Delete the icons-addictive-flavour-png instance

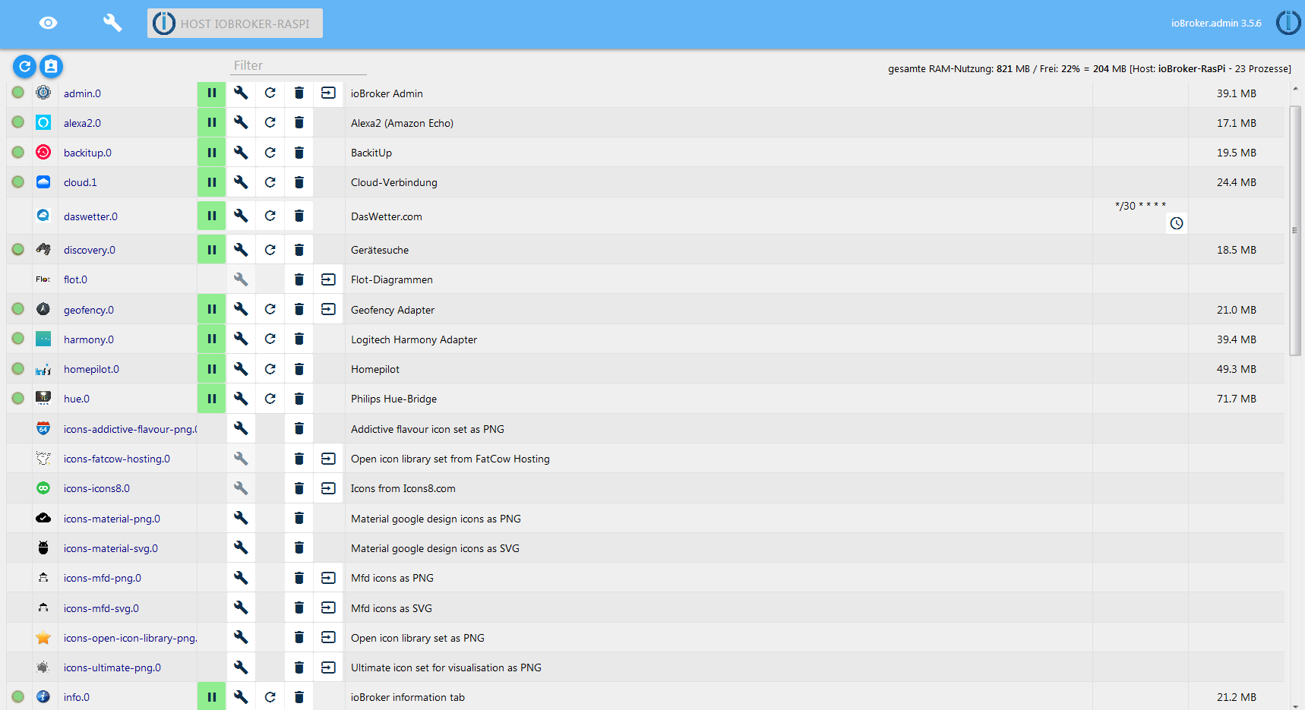(x=299, y=428)
